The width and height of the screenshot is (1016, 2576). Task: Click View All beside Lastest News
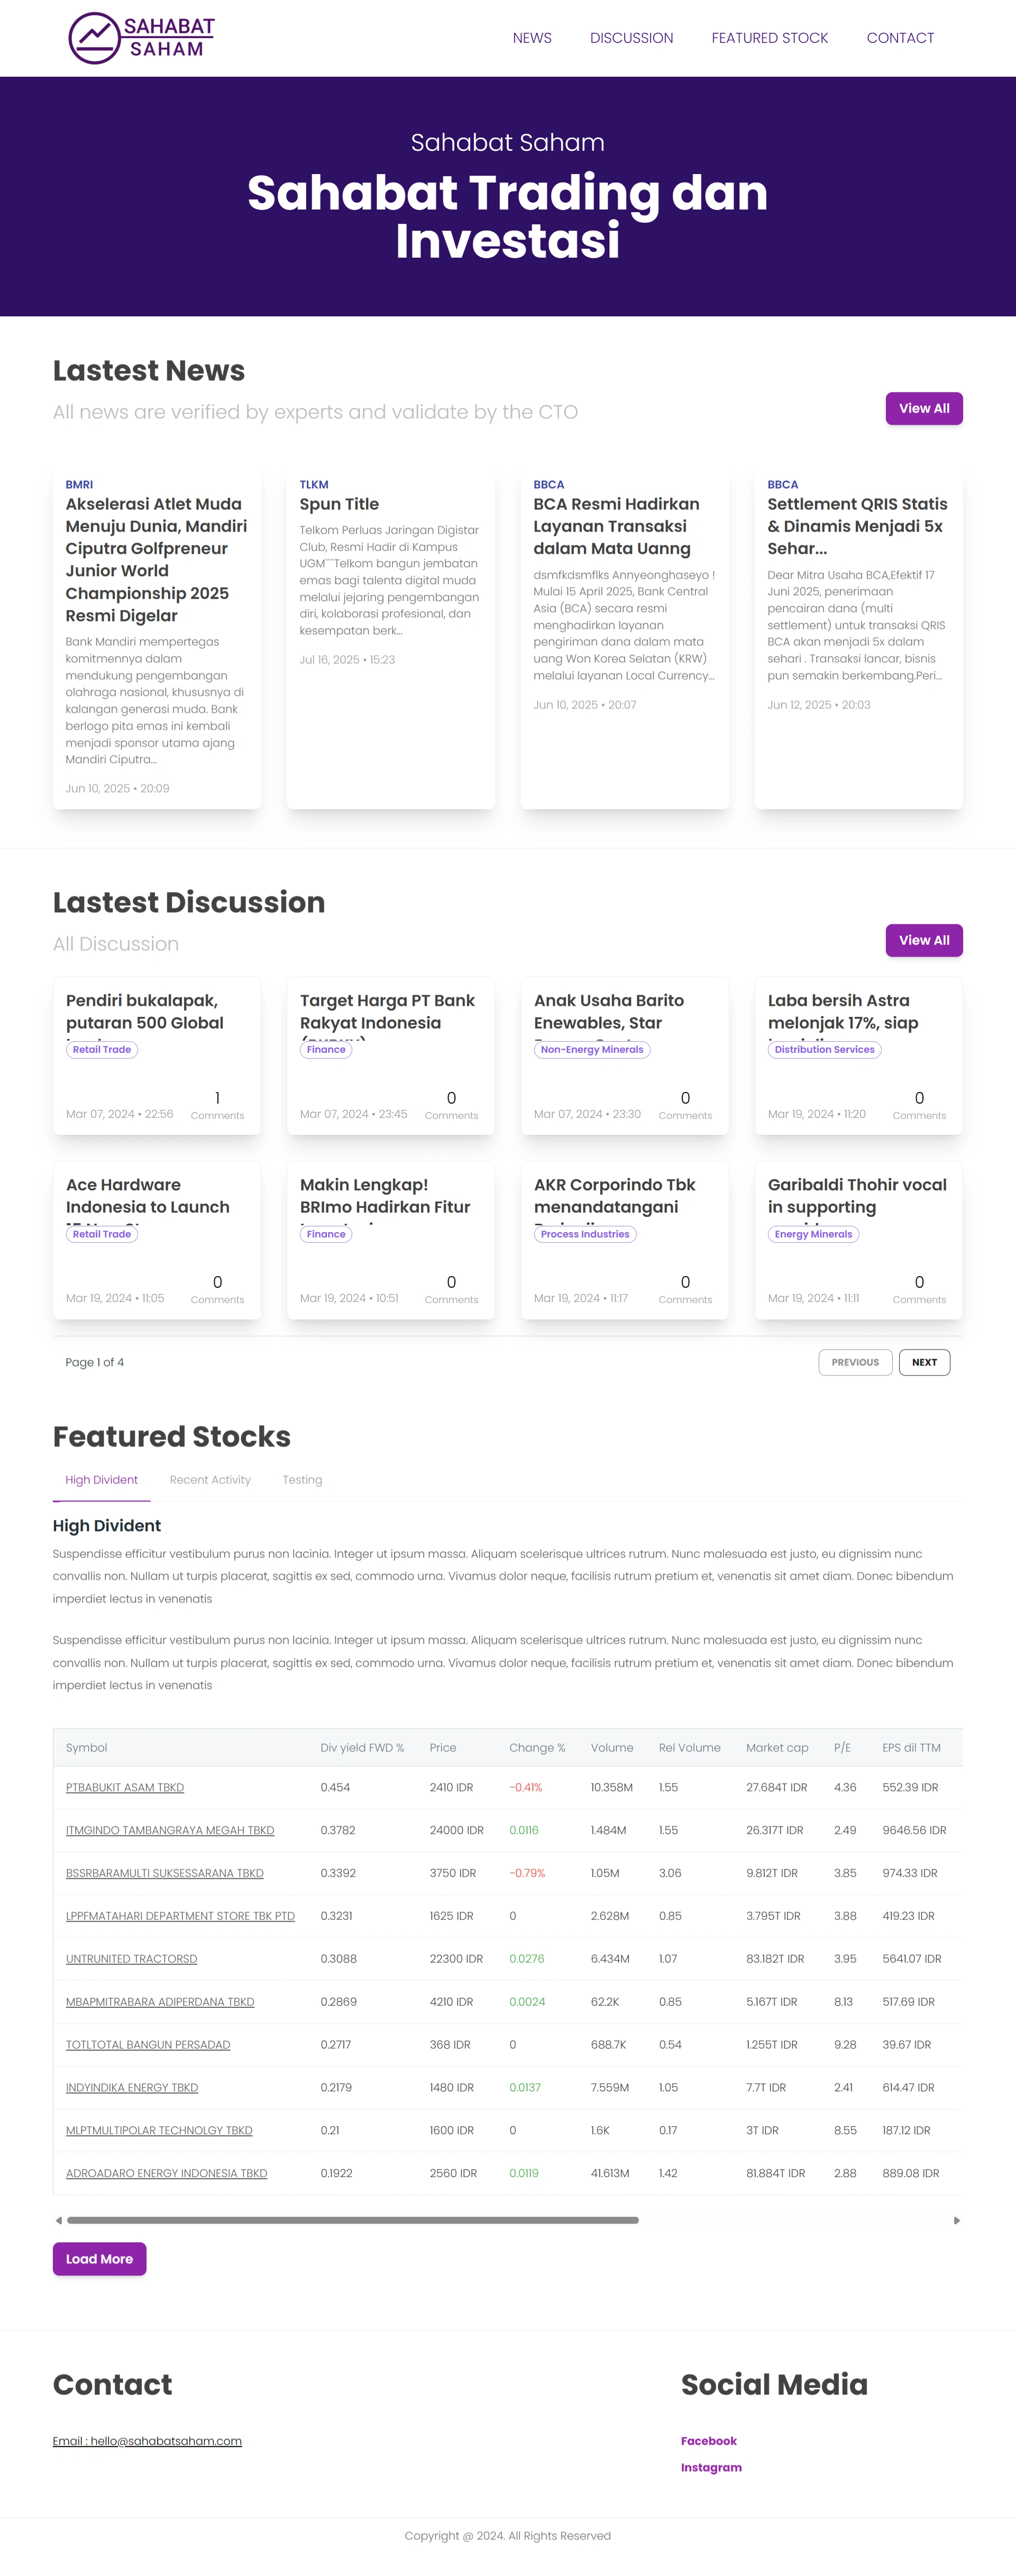923,408
